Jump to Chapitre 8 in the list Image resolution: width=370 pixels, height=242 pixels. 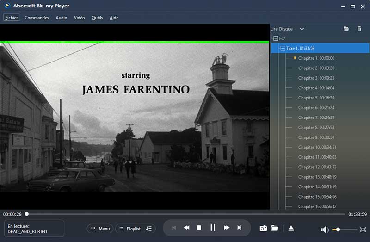(x=316, y=127)
